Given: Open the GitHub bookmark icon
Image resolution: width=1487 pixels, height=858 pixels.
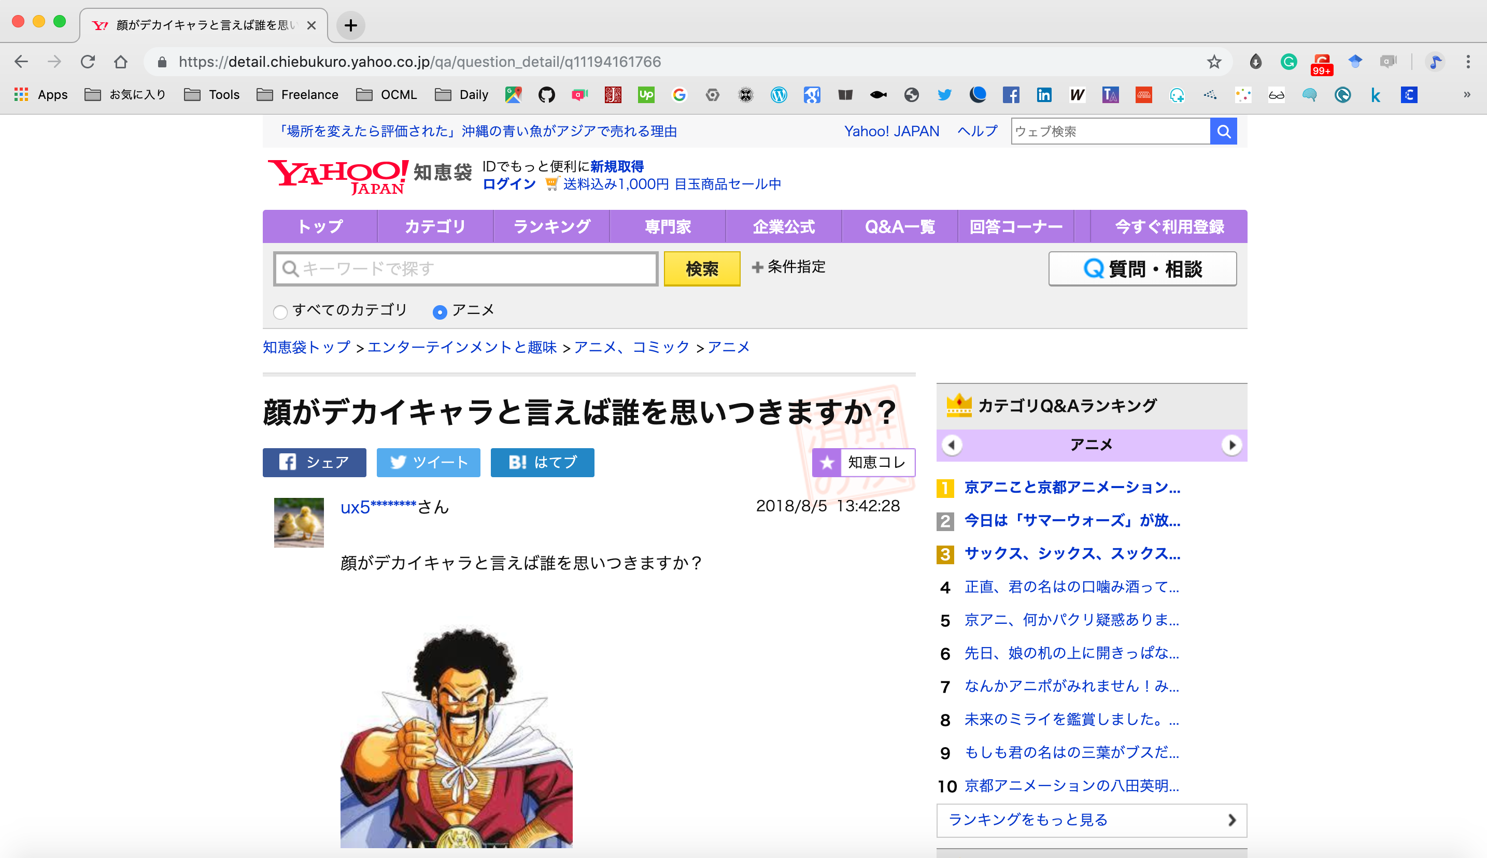Looking at the screenshot, I should tap(546, 94).
